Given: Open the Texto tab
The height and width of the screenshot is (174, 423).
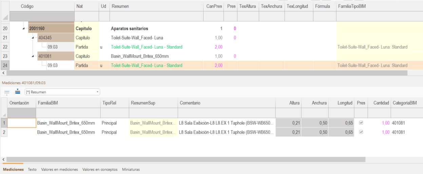Looking at the screenshot, I should coord(32,169).
